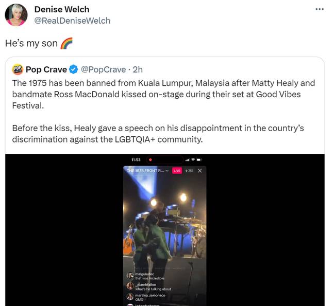Open the @RealDeniseWelch handle link
The image size is (334, 306).
click(72, 21)
